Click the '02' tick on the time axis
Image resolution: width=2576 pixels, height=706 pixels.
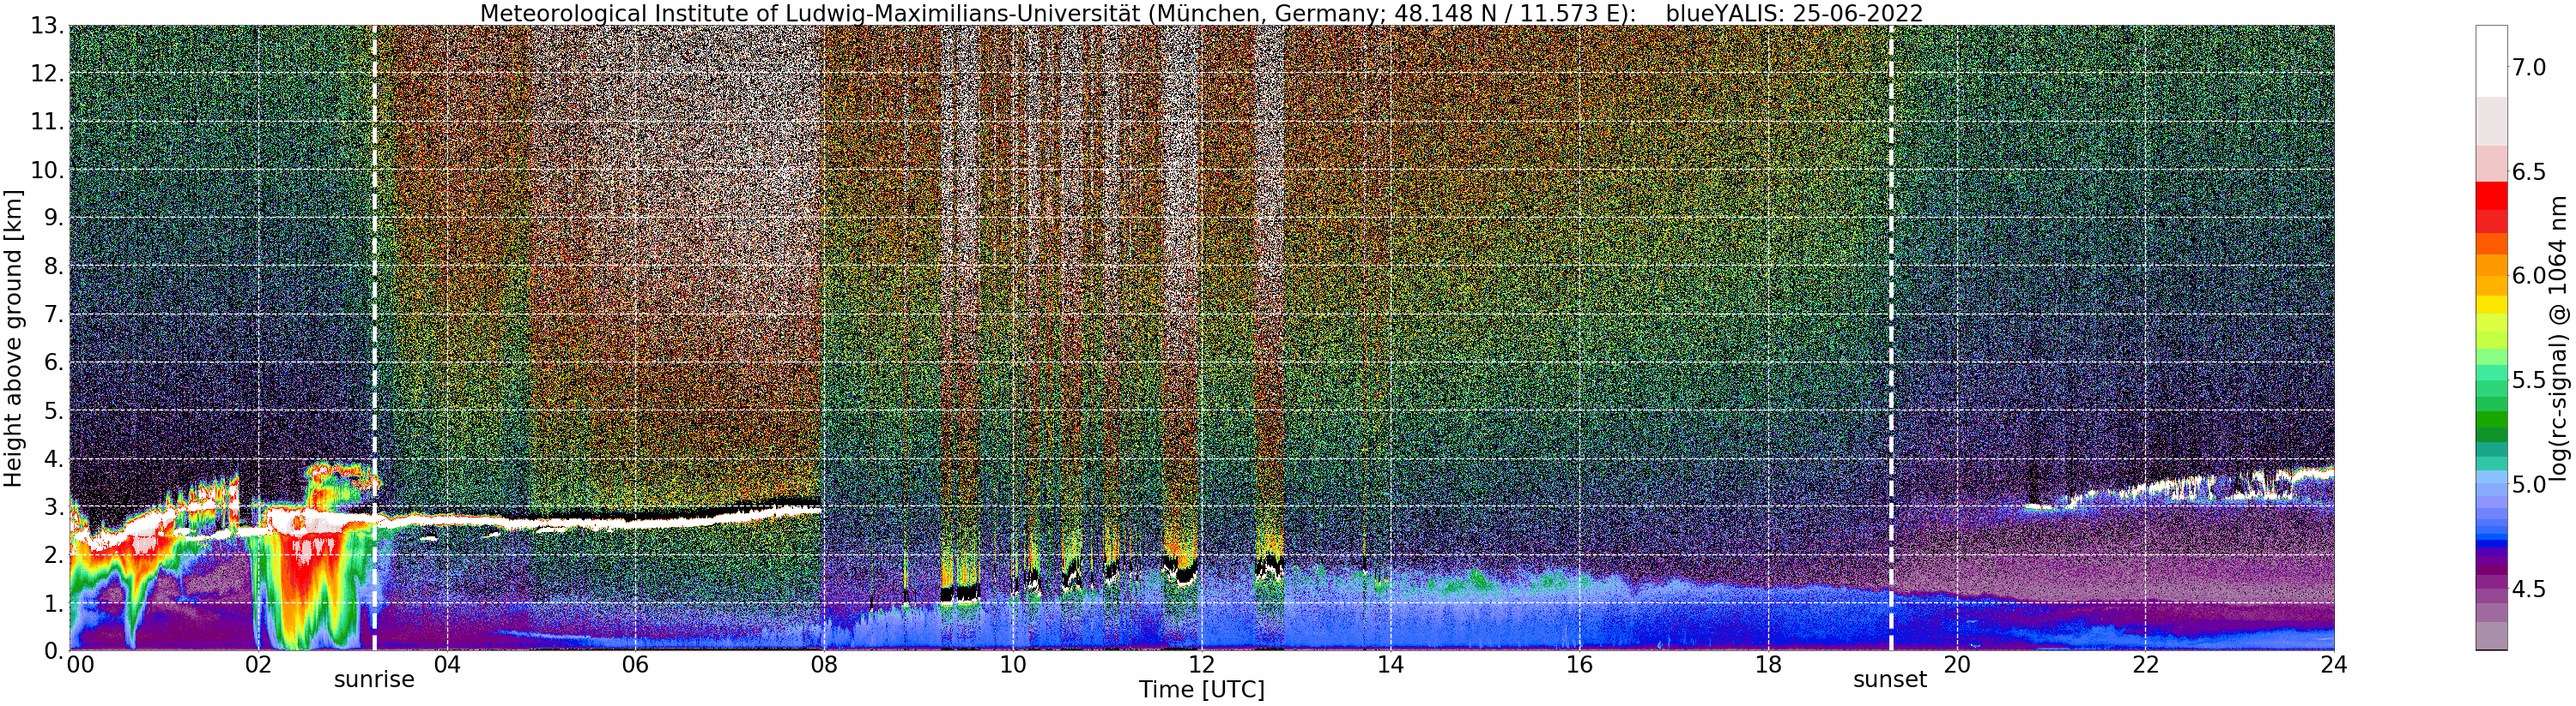[258, 665]
